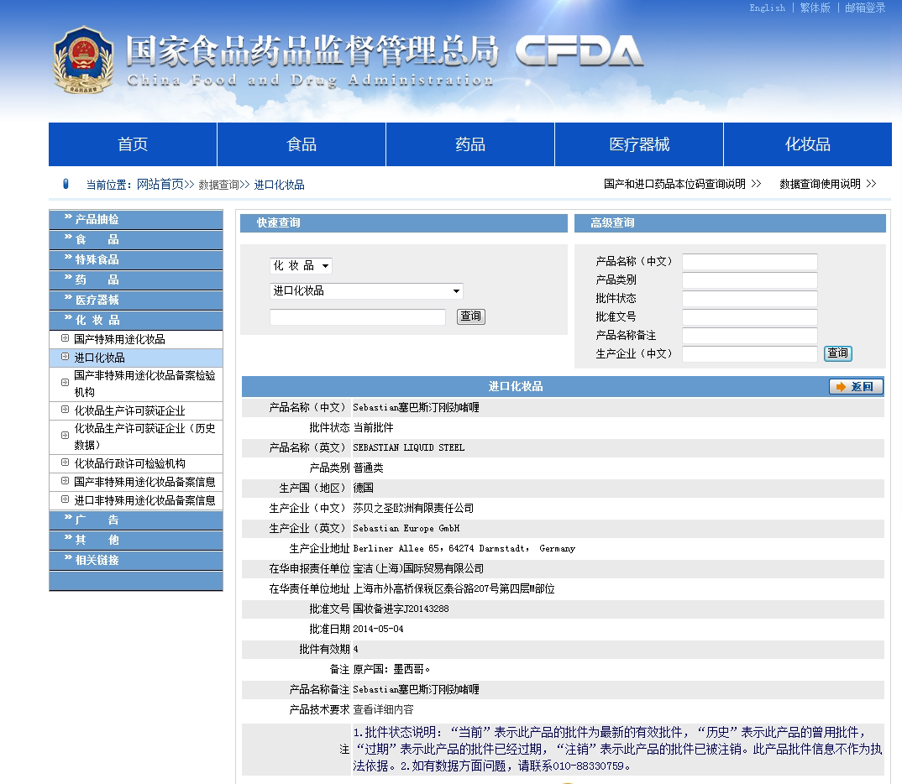The image size is (902, 784).
Task: Open 药品 in main navigation
Action: click(470, 144)
